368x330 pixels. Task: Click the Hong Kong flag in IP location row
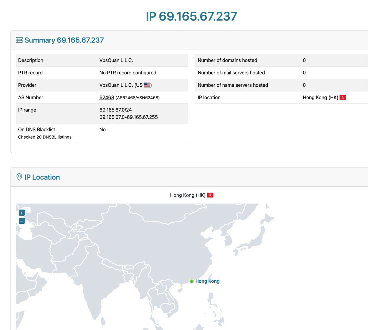(343, 97)
